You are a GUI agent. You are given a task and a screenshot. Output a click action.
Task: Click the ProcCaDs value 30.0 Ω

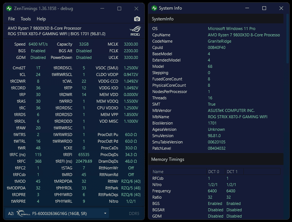(131, 148)
